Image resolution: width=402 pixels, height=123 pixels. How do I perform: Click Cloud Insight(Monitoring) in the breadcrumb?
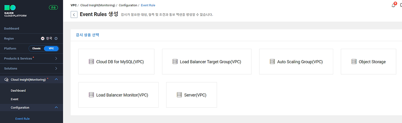click(x=97, y=5)
